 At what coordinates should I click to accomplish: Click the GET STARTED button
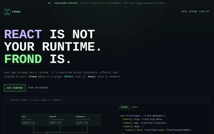(x=15, y=88)
